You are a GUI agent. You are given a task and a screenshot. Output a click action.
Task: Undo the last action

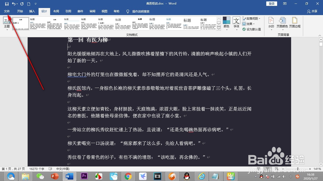14,4
